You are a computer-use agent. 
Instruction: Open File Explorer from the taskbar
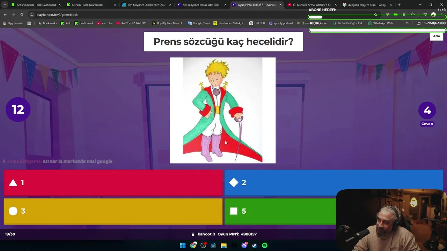pos(223,245)
